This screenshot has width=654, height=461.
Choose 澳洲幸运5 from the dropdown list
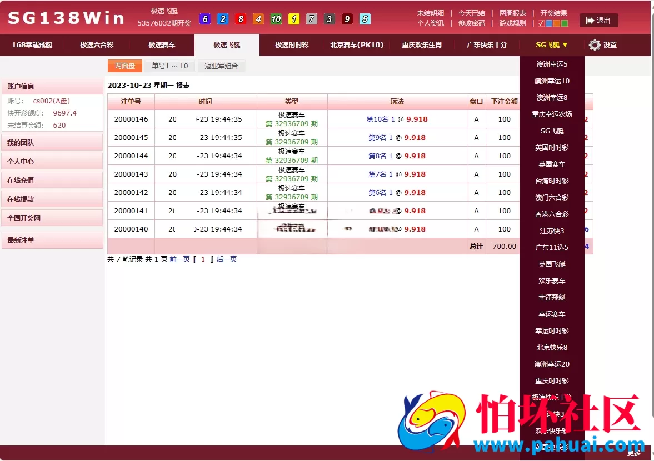552,64
